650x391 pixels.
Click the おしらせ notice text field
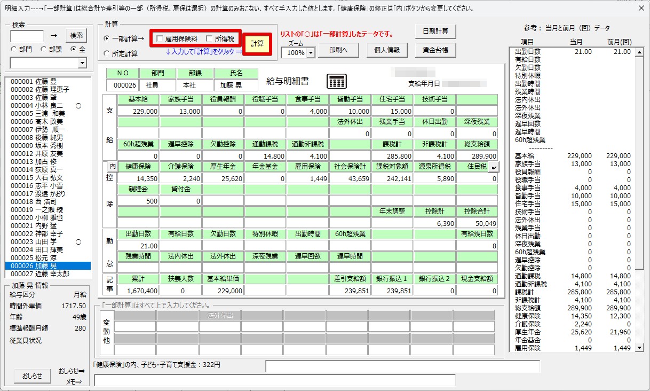click(x=402, y=366)
